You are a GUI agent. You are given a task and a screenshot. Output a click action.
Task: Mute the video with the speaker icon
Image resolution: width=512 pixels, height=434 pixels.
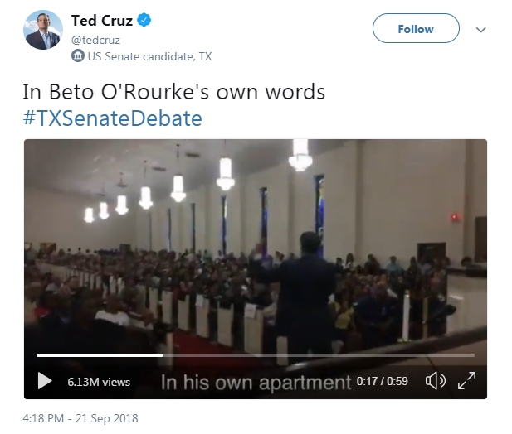pyautogui.click(x=436, y=380)
